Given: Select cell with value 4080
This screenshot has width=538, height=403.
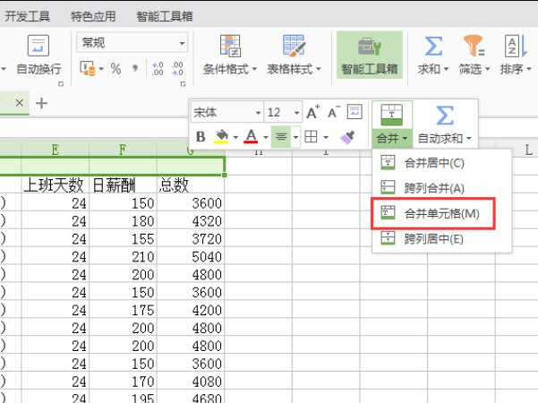Looking at the screenshot, I should click(191, 382).
